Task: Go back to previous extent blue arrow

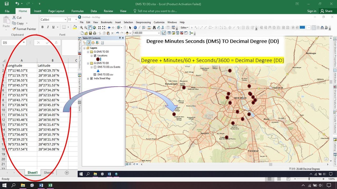Action: coord(109,28)
